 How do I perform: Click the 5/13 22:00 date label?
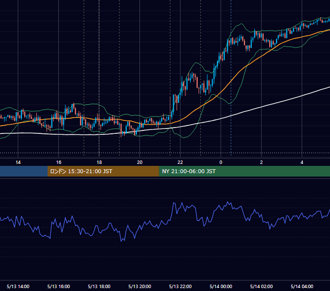pyautogui.click(x=181, y=286)
